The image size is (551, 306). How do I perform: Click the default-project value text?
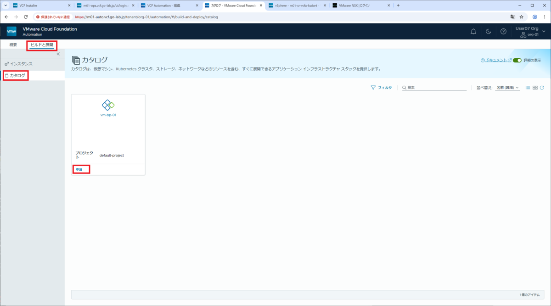coord(112,156)
